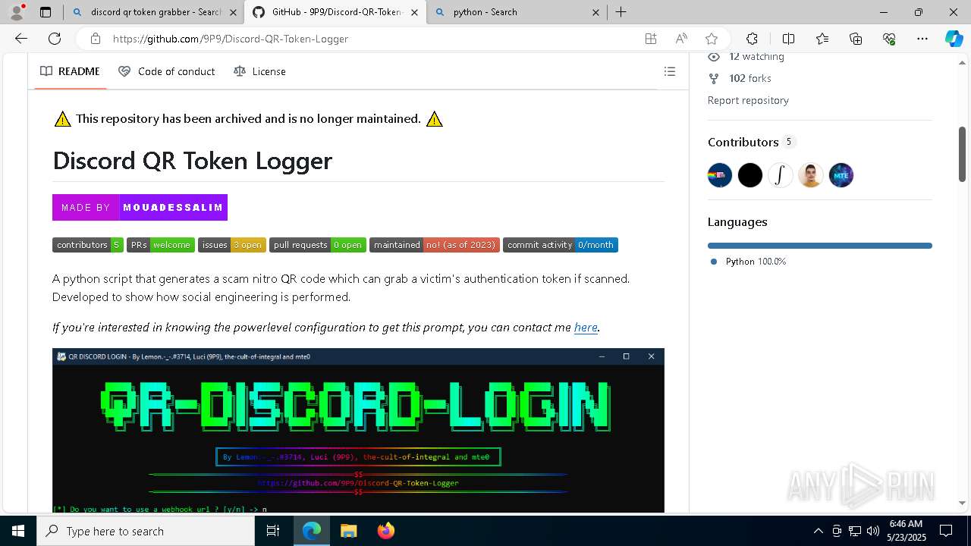Open the Collections panel
This screenshot has height=546, width=971.
coord(856,39)
